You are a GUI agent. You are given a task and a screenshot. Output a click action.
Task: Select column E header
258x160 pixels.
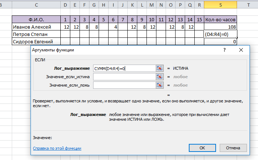(x=75, y=5)
